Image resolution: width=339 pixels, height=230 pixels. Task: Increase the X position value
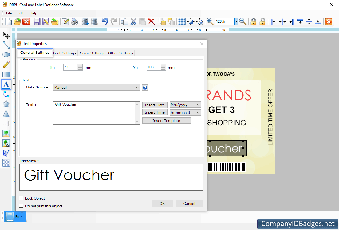(x=80, y=66)
